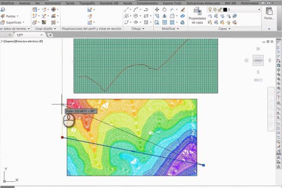Select the Polyline tool in Dibujo panel
The width and height of the screenshot is (282, 188).
(136, 9)
